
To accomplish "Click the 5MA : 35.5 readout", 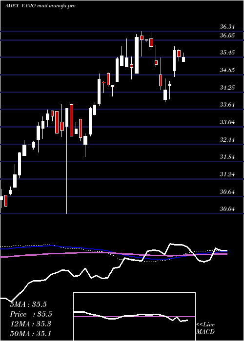I will (28, 304).
